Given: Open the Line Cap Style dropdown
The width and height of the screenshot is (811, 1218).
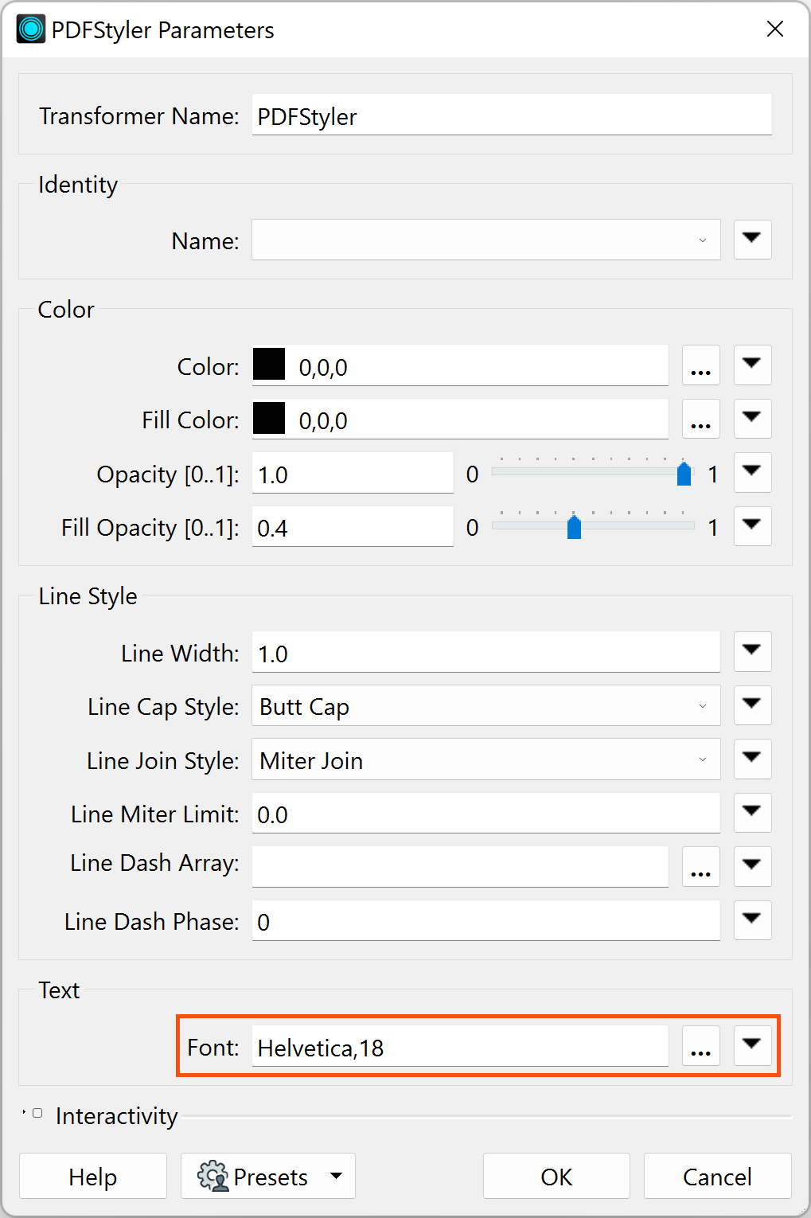Looking at the screenshot, I should click(x=485, y=705).
